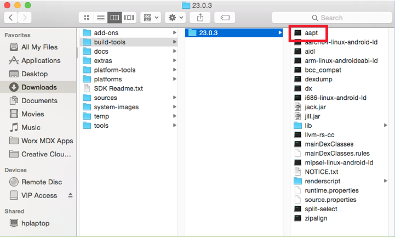Viewport: 395px width, 237px height.
Task: Expand the extras folder arrow
Action: [174, 60]
